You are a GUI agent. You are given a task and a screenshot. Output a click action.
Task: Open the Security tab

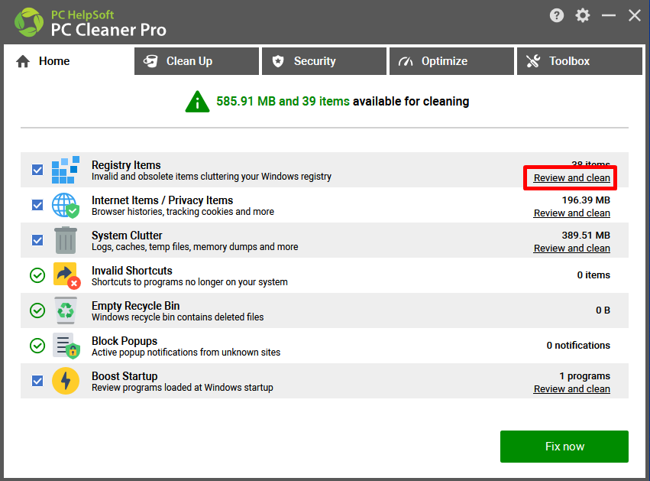pyautogui.click(x=324, y=61)
